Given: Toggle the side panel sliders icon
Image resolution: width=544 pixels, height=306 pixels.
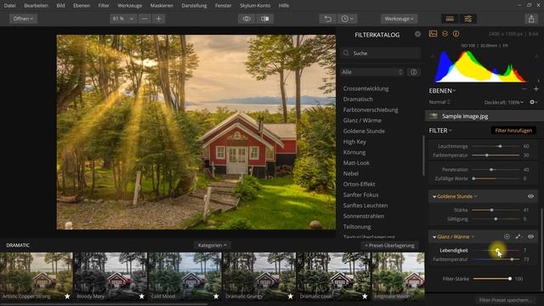Looking at the screenshot, I should coord(468,19).
